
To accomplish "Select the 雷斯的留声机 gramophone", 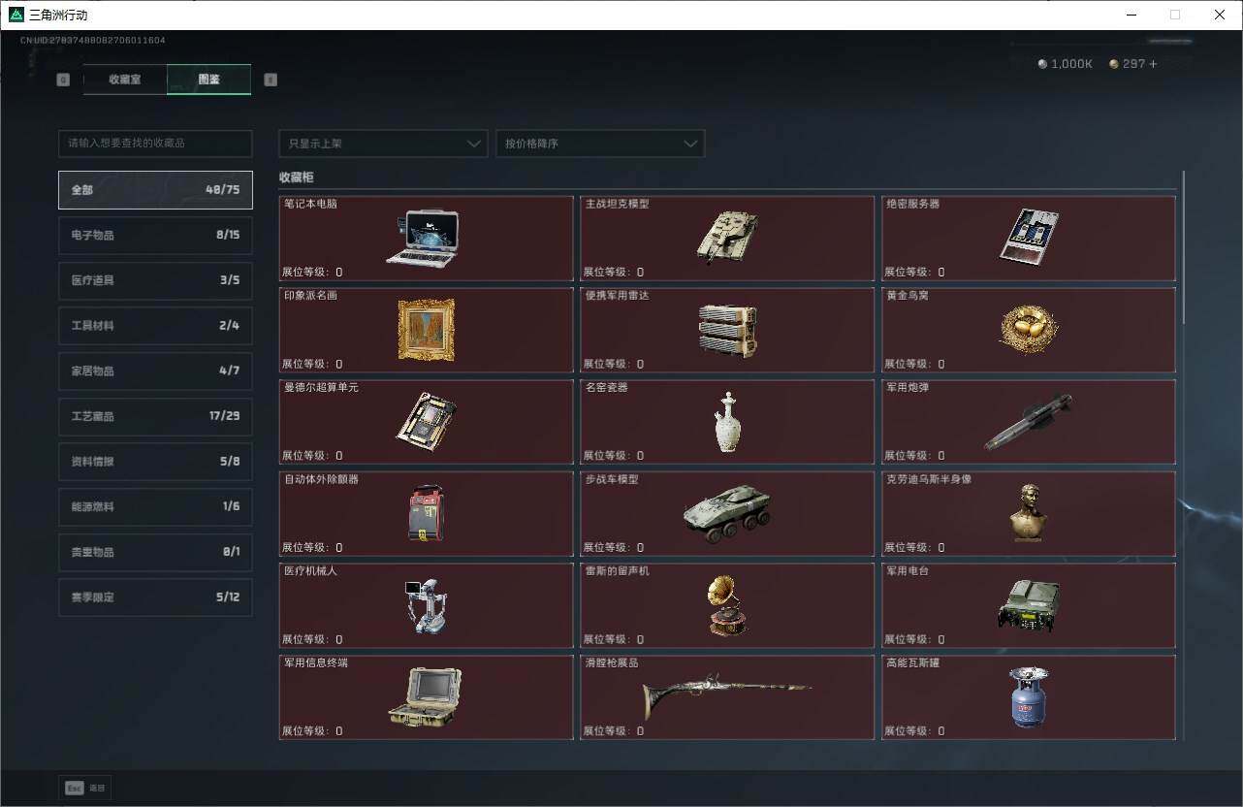I will coord(727,605).
